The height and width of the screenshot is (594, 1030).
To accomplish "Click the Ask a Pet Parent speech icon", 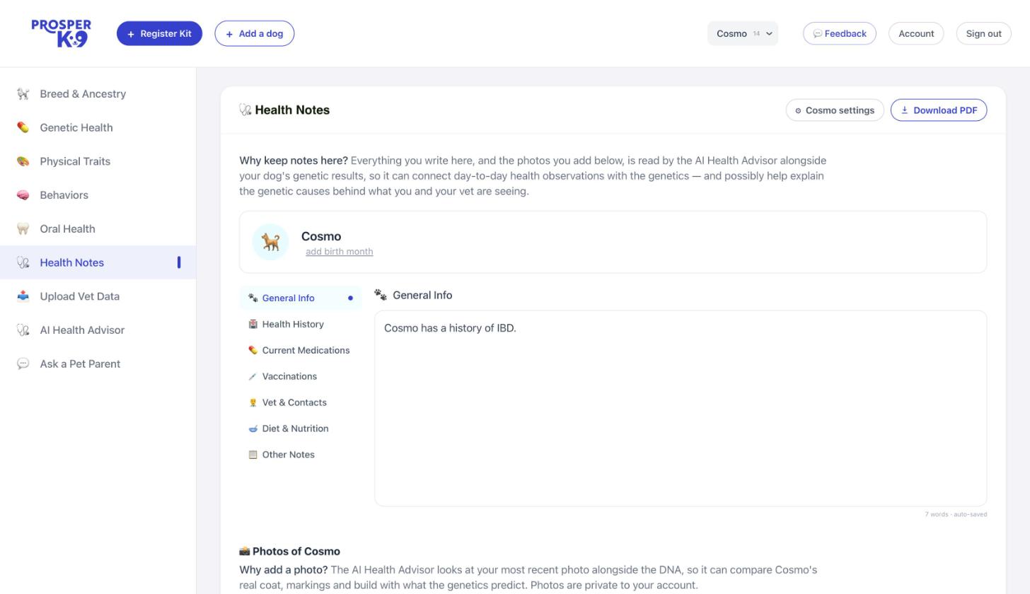I will coord(23,364).
